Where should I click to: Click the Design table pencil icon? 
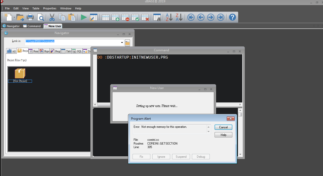pos(94,17)
